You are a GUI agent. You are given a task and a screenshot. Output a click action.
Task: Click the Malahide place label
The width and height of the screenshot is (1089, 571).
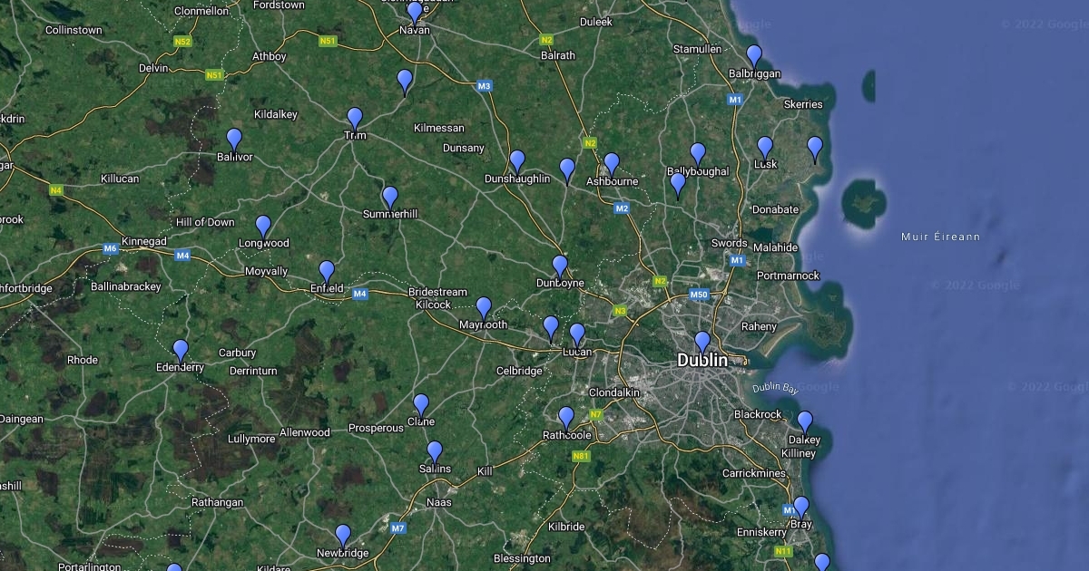[776, 247]
